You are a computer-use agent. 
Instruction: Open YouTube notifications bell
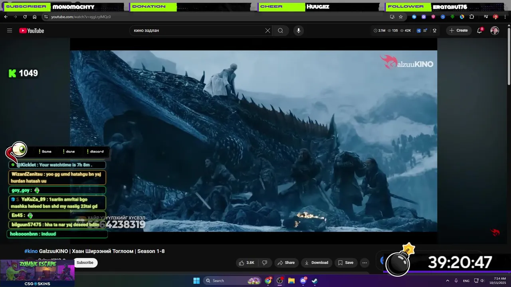(479, 31)
